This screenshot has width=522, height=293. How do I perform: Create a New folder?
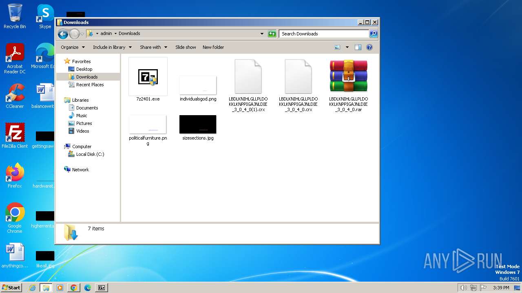click(x=213, y=47)
